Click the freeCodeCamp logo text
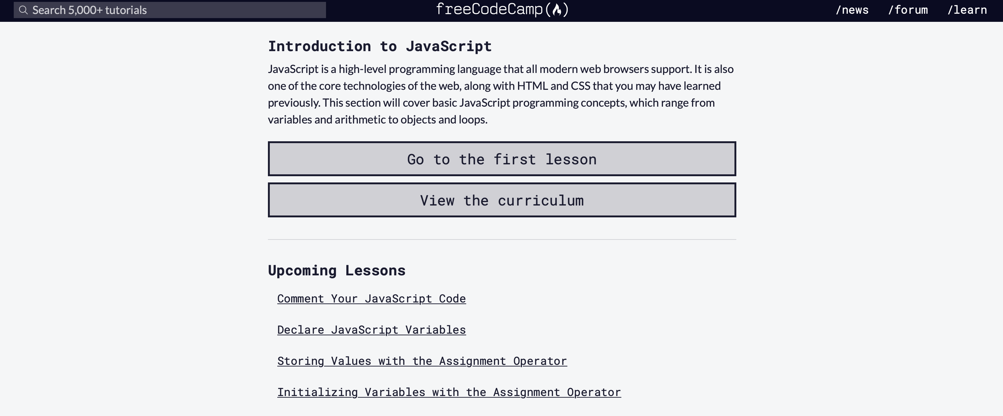Image resolution: width=1003 pixels, height=416 pixels. coord(489,9)
